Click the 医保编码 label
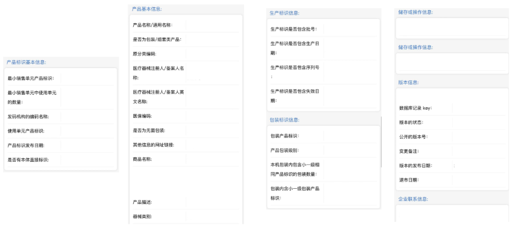Screen dimensions: 525x230 coord(142,116)
